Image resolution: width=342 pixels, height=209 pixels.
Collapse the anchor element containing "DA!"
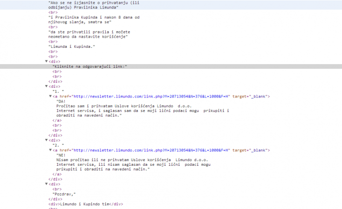point(50,96)
